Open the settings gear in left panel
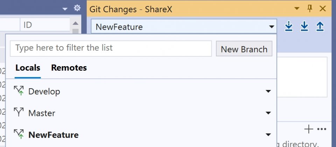 [77, 8]
